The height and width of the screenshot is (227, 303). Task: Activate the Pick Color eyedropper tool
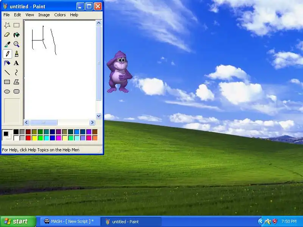pos(7,44)
